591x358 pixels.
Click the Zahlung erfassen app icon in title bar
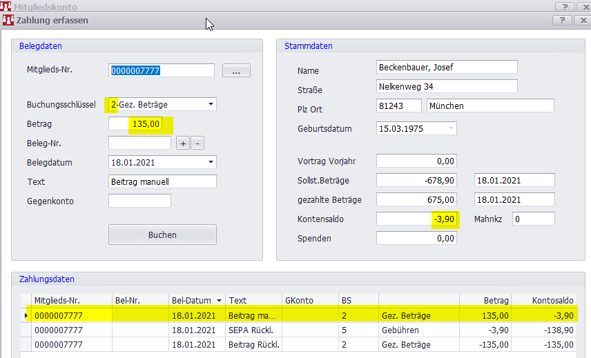pyautogui.click(x=8, y=21)
